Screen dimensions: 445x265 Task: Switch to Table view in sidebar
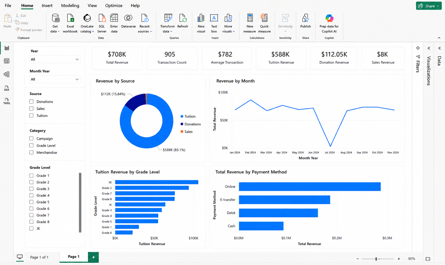[x=7, y=61]
